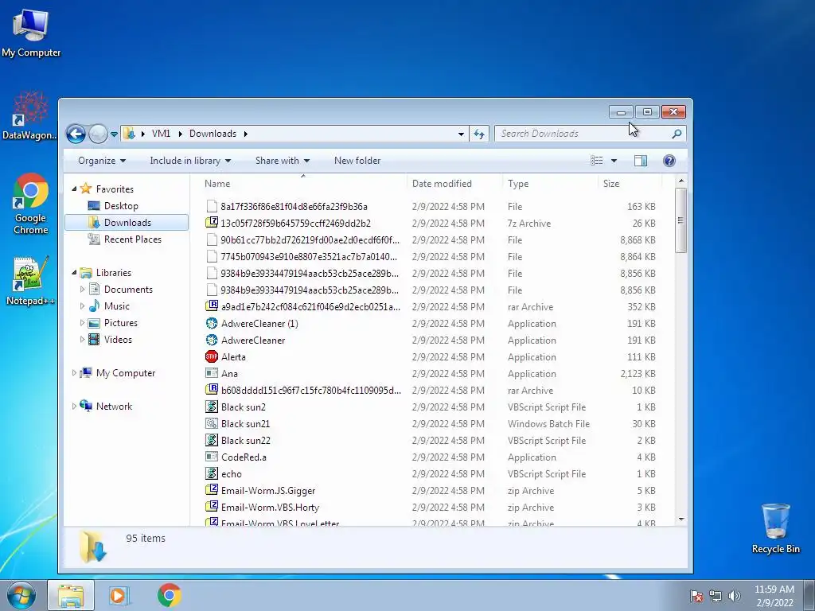Viewport: 815px width, 611px height.
Task: Expand the Pictures library node
Action: tap(82, 323)
